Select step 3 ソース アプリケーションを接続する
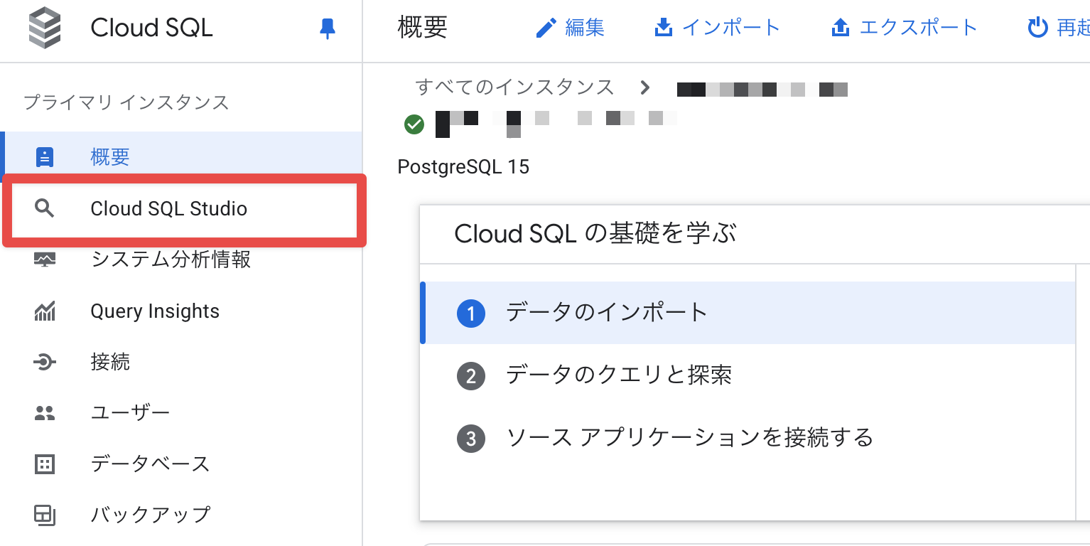 pos(689,437)
